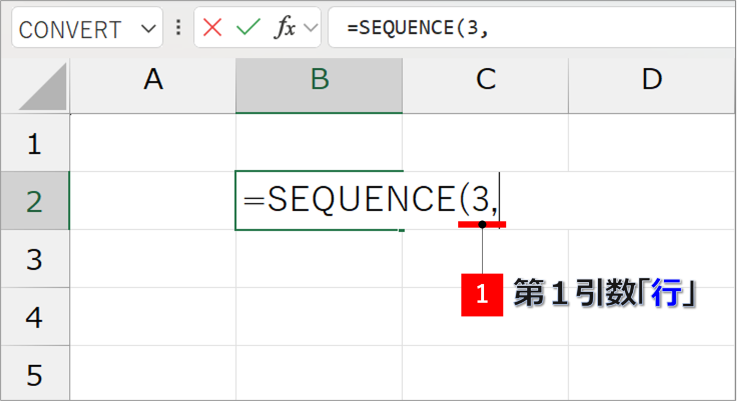Open the Name Box dropdown showing CONVERT
Screen dimensions: 743x401
[x=148, y=29]
